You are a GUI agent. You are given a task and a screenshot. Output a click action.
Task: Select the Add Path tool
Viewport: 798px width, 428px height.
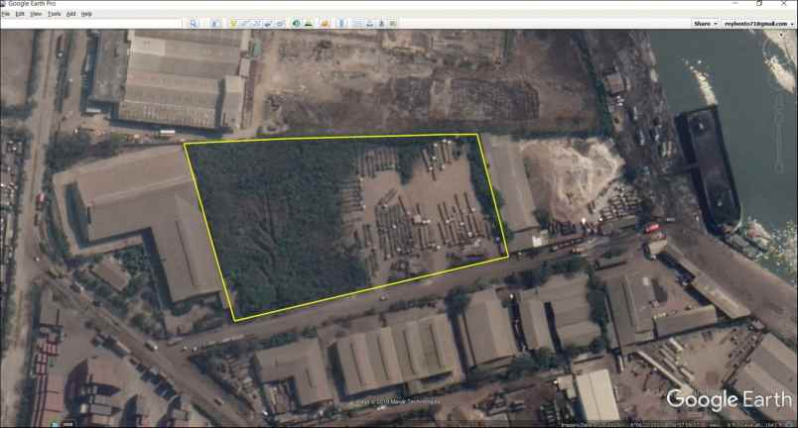point(256,23)
